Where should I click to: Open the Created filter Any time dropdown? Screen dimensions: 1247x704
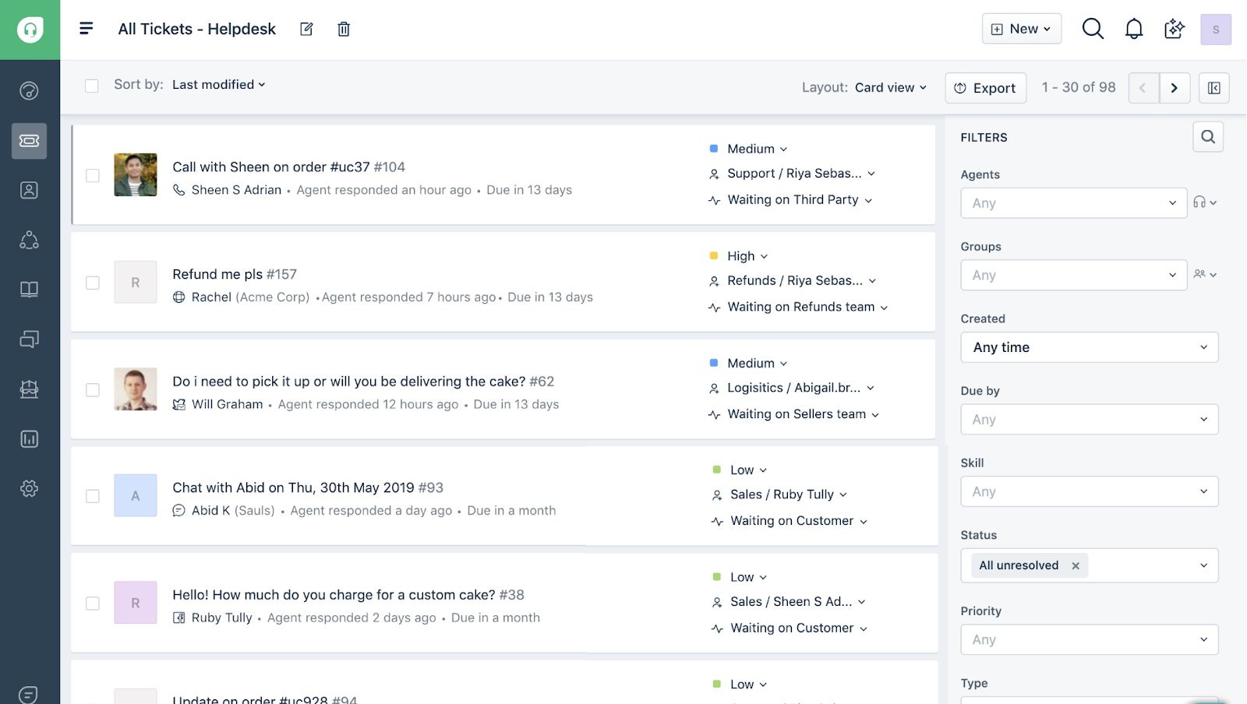click(x=1088, y=347)
